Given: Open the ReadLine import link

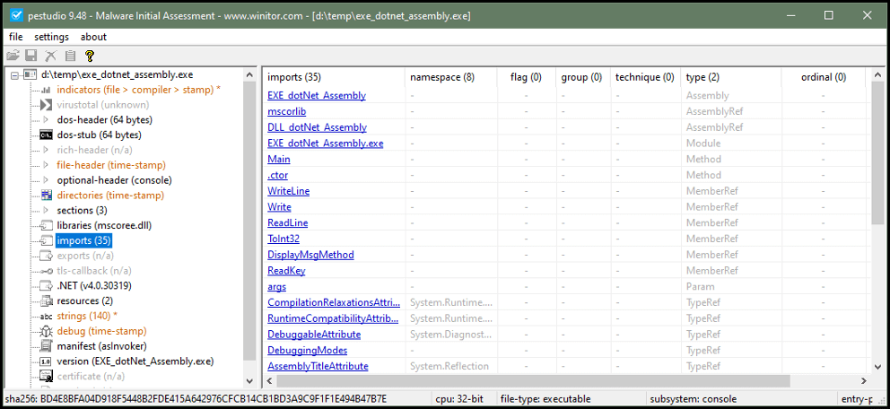Looking at the screenshot, I should (x=288, y=222).
